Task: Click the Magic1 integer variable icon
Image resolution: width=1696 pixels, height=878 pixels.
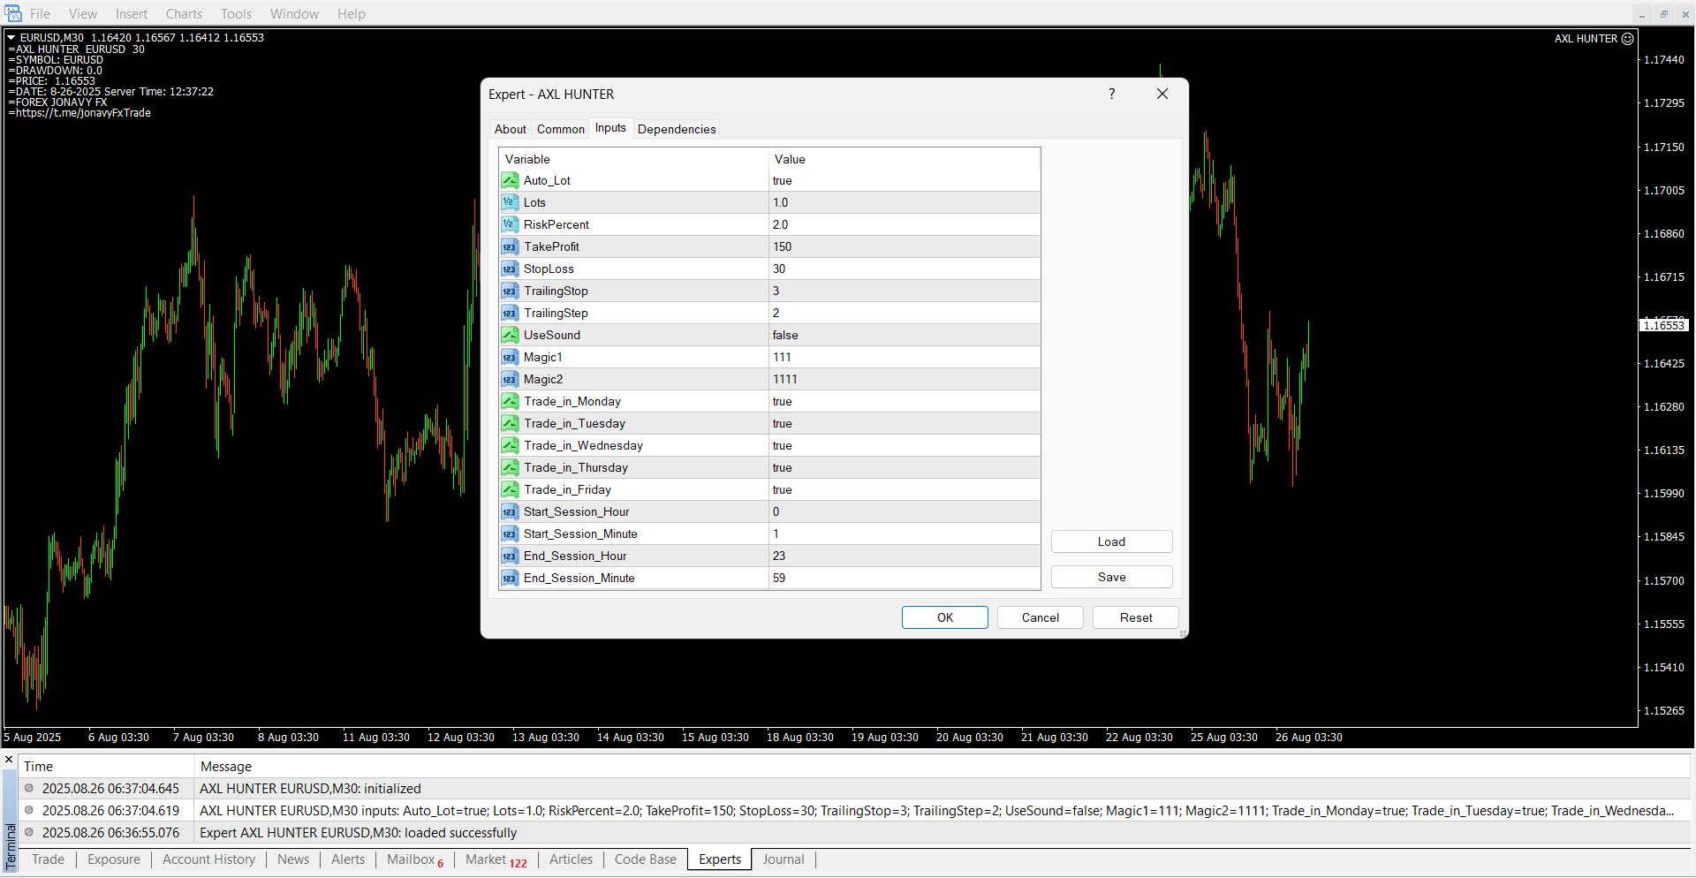Action: click(x=510, y=358)
